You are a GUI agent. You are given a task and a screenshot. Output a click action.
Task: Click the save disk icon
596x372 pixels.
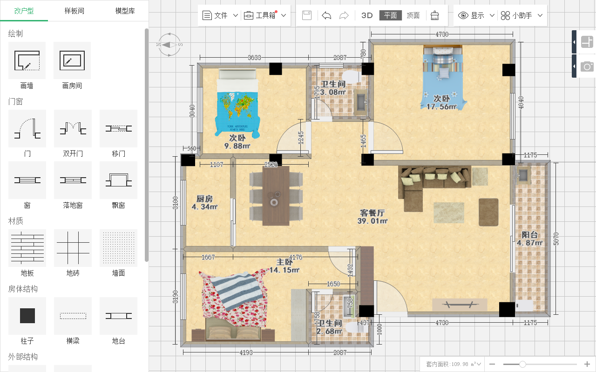click(307, 15)
